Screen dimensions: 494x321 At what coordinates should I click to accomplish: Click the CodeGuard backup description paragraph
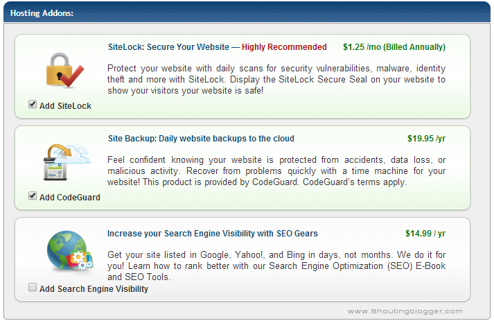coord(276,171)
